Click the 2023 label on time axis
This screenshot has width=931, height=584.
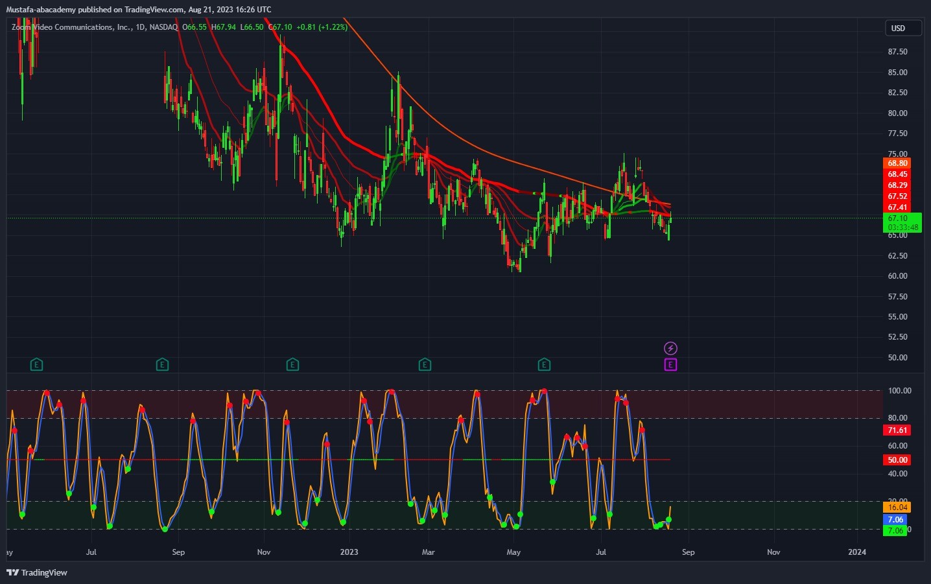[349, 552]
